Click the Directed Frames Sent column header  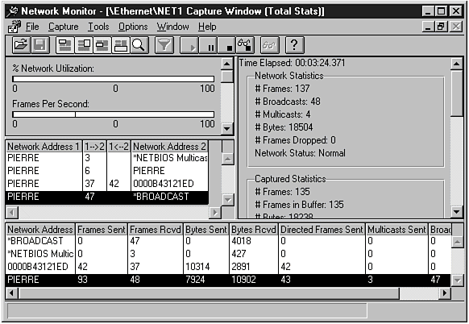[x=322, y=230]
